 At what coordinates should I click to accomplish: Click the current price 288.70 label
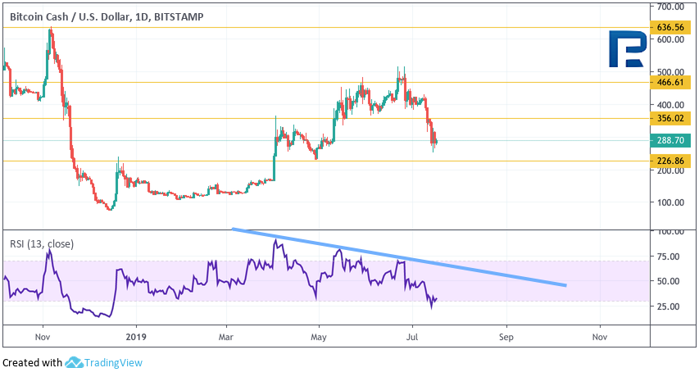point(670,141)
